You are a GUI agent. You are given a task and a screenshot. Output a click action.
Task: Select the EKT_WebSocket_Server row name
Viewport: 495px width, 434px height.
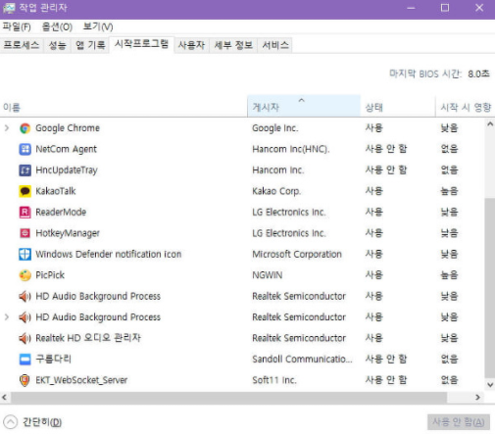[x=81, y=380]
